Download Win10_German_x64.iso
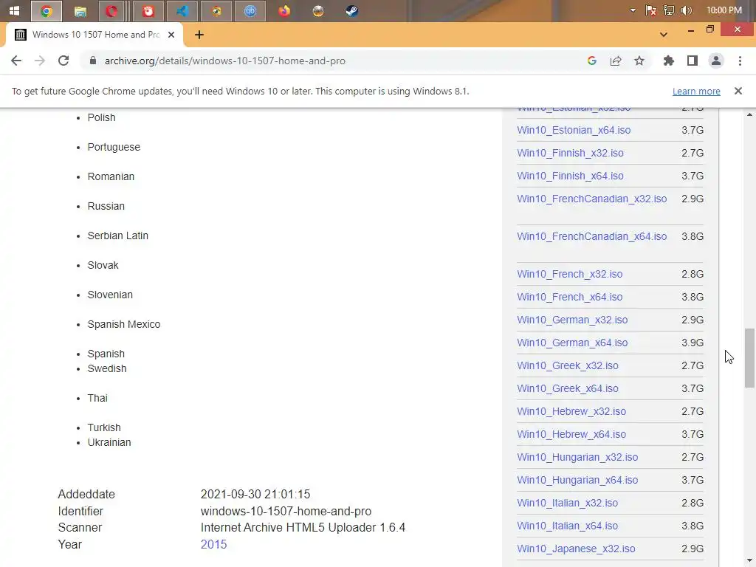Viewport: 756px width, 567px height. (x=572, y=343)
